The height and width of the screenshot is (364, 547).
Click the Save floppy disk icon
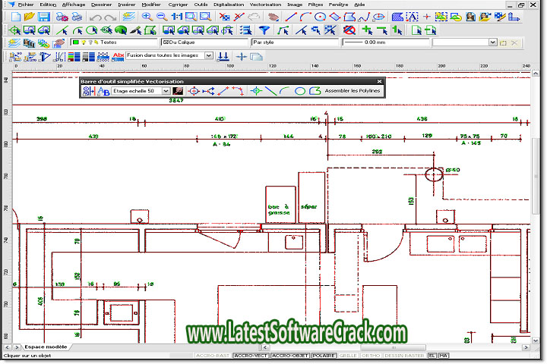(x=43, y=17)
